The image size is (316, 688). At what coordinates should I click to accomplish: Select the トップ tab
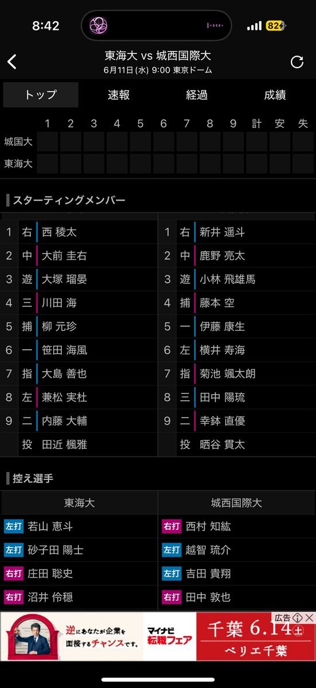[x=41, y=95]
